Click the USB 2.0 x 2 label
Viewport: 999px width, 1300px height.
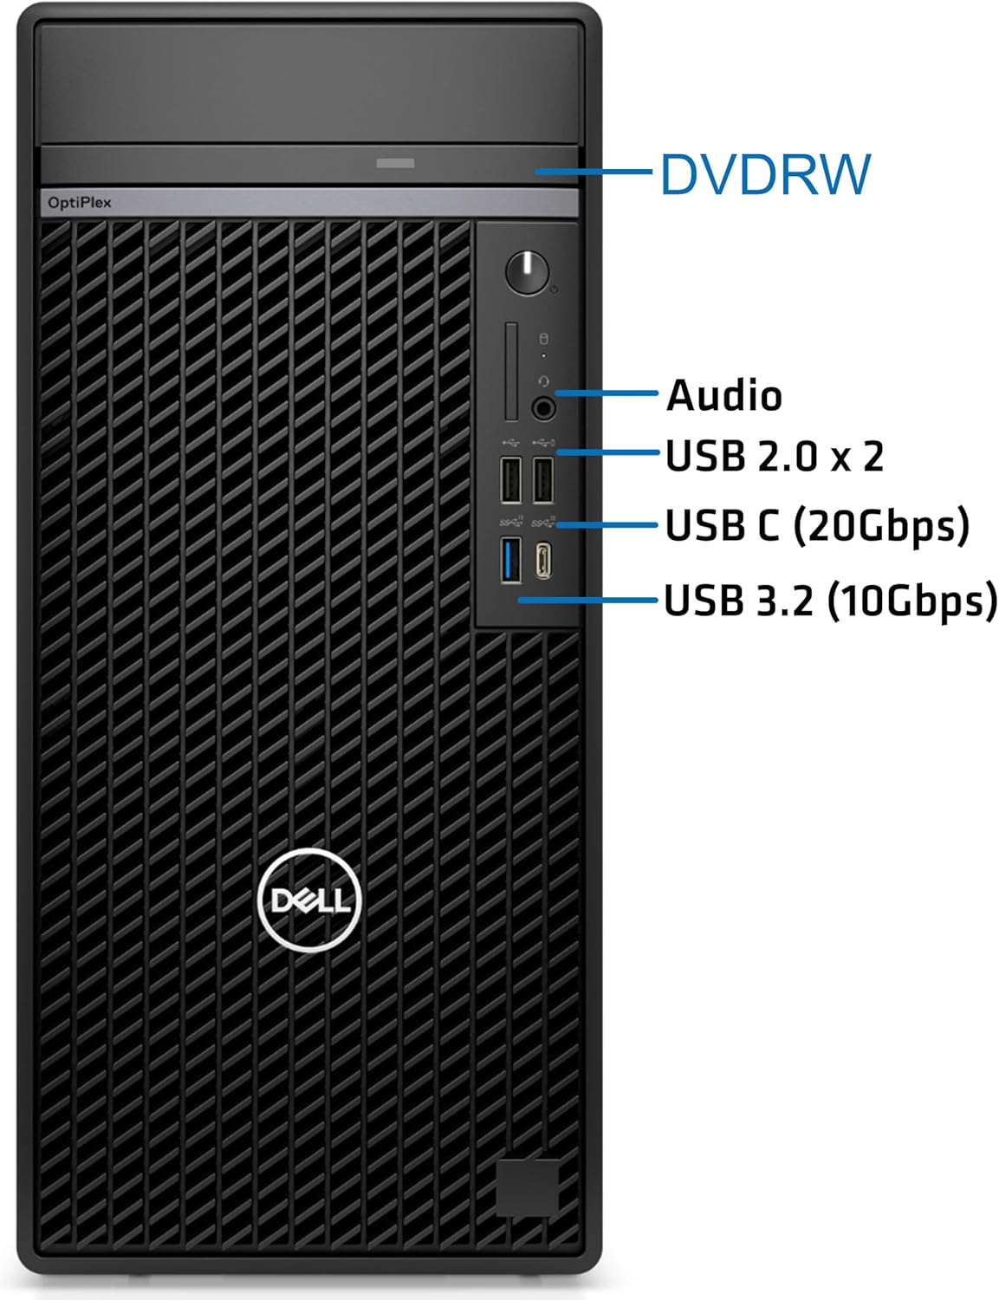pyautogui.click(x=775, y=456)
